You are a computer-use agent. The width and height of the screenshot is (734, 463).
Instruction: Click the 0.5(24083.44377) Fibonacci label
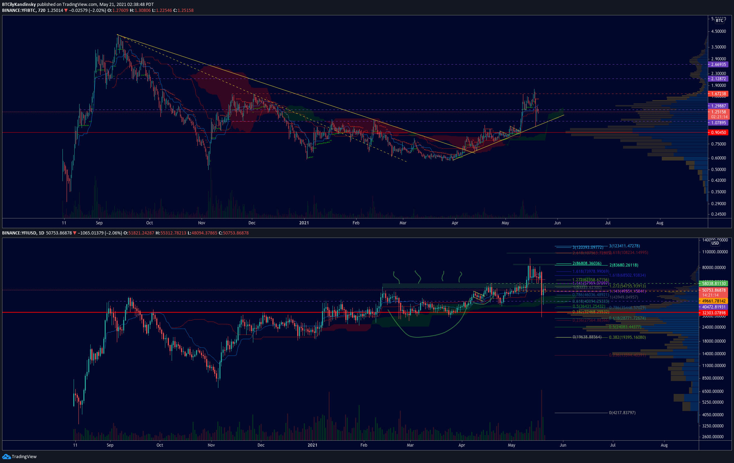625,327
